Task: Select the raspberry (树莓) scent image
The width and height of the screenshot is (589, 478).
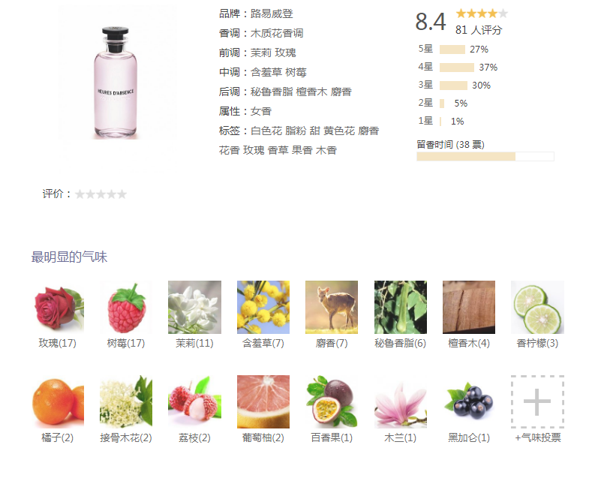Action: click(126, 307)
